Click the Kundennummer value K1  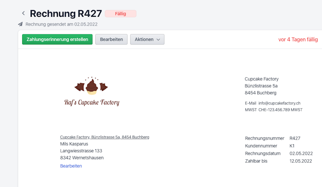pyautogui.click(x=292, y=146)
